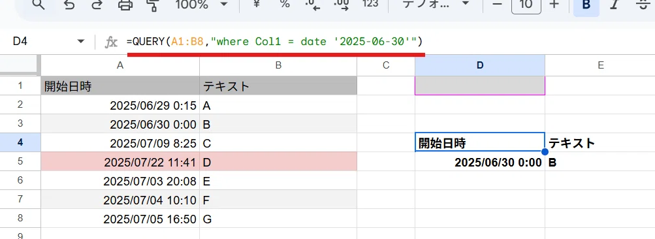Select row 1 header
655x239 pixels.
pos(20,86)
